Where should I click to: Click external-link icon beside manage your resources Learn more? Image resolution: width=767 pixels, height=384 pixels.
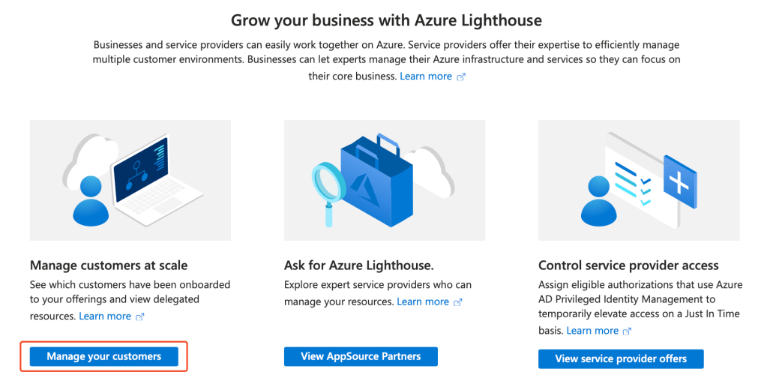pos(458,302)
